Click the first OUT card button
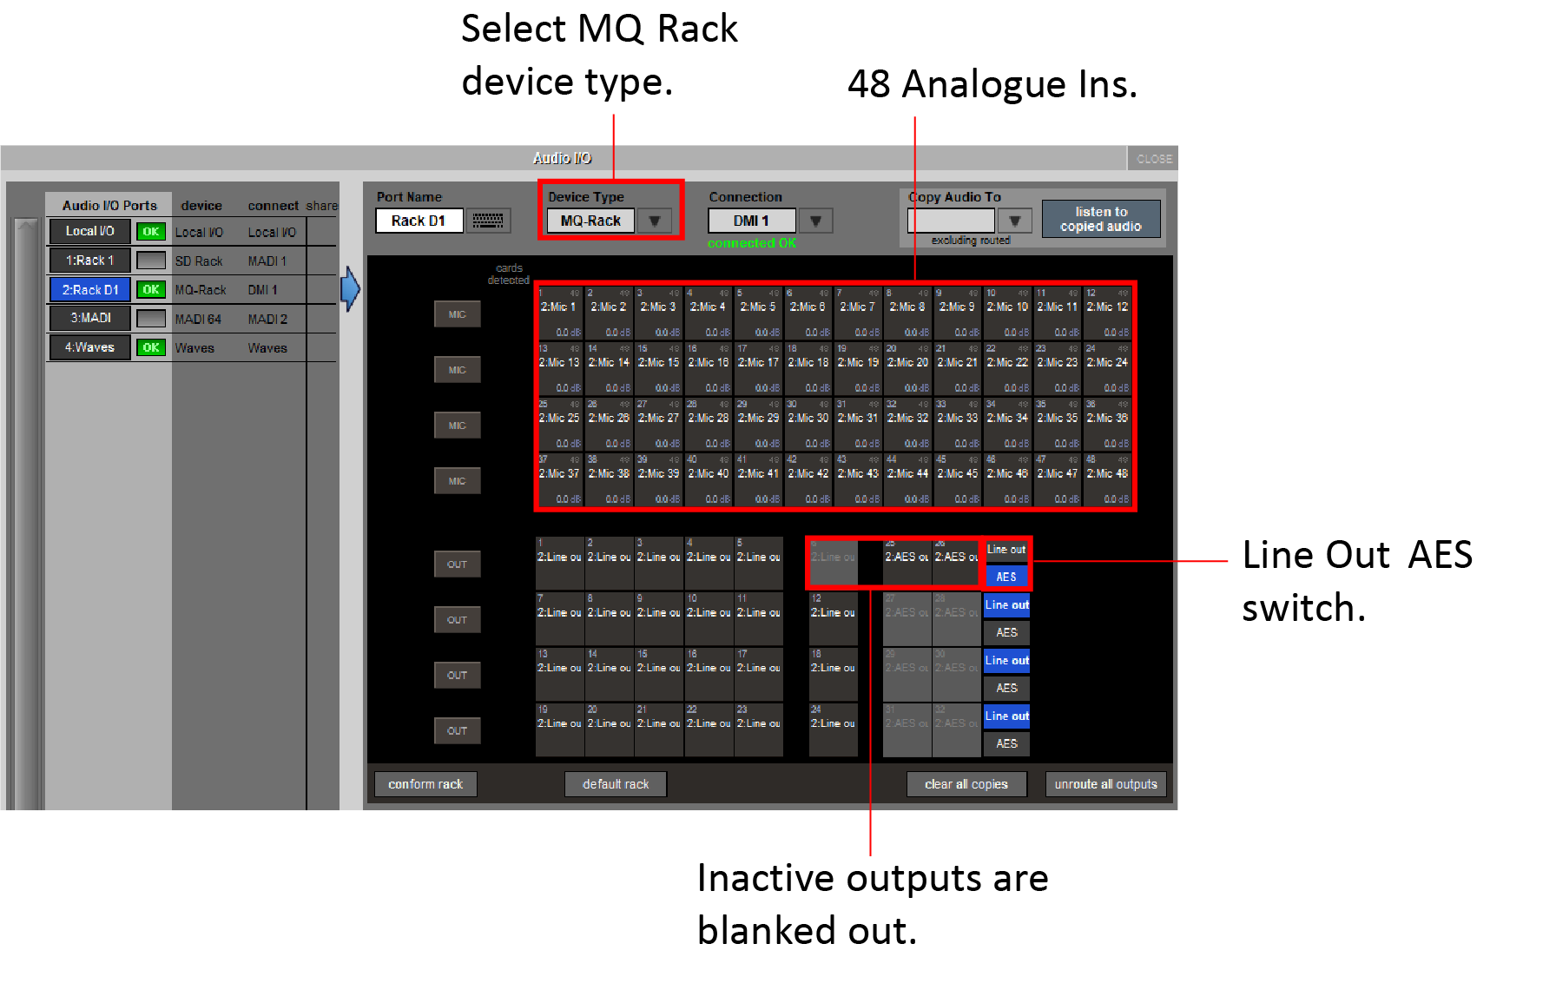Image resolution: width=1556 pixels, height=990 pixels. pyautogui.click(x=457, y=564)
